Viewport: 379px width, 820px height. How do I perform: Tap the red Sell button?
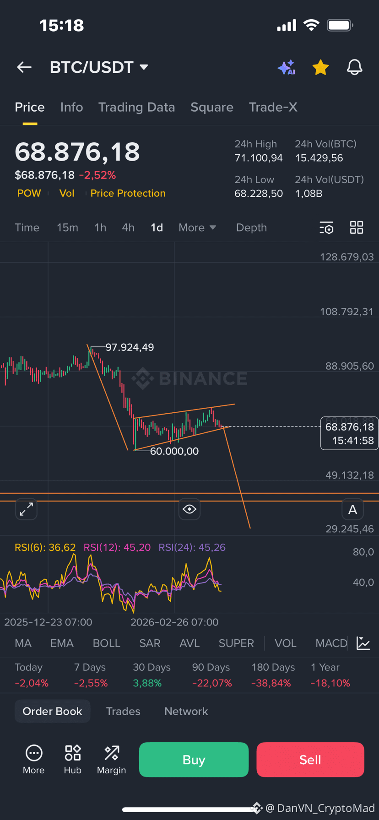[x=310, y=760]
